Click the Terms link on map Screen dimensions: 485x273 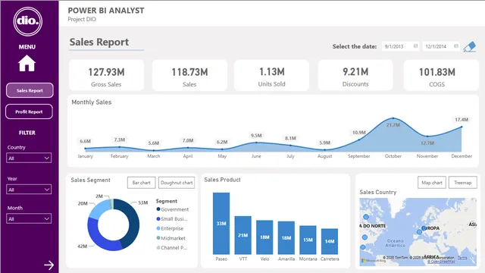(462, 258)
